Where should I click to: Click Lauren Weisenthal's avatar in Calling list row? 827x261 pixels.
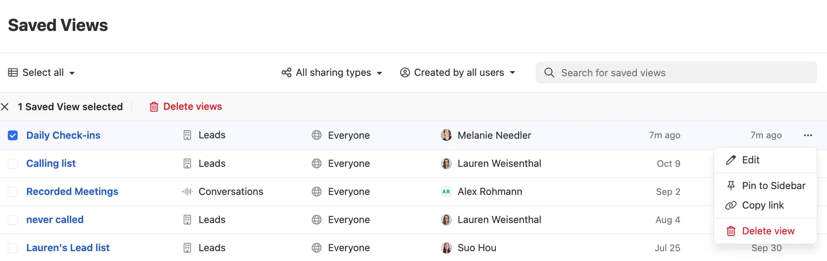click(446, 164)
